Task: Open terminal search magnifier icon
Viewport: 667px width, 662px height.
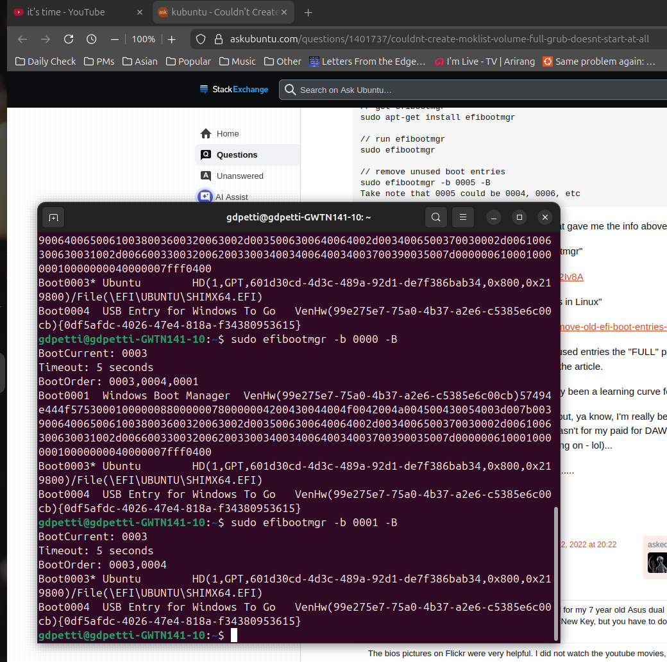Action: 436,218
